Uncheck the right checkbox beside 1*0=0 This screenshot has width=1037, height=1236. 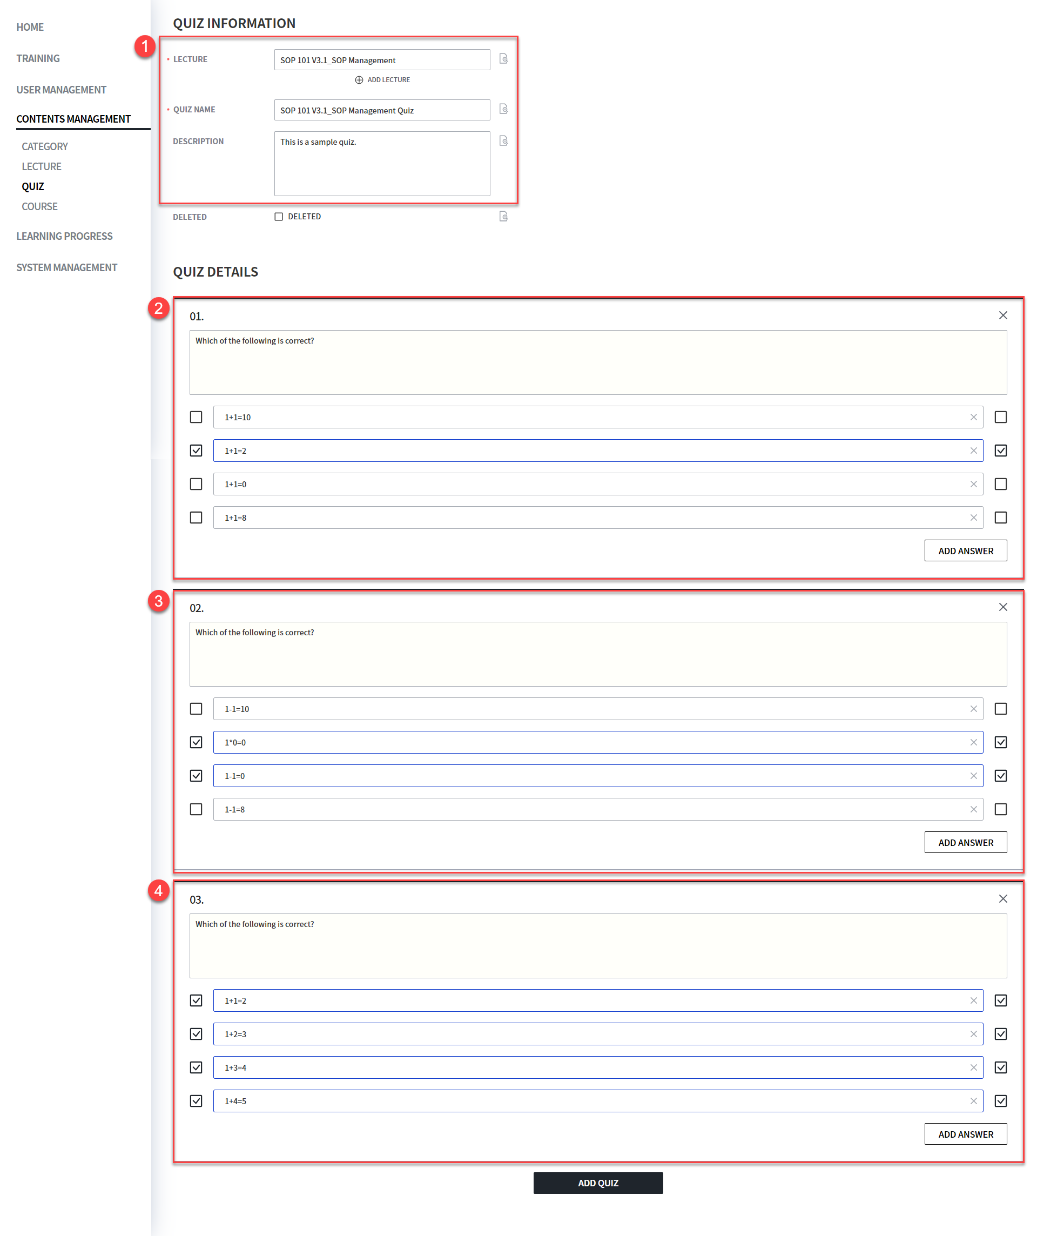pos(1000,742)
